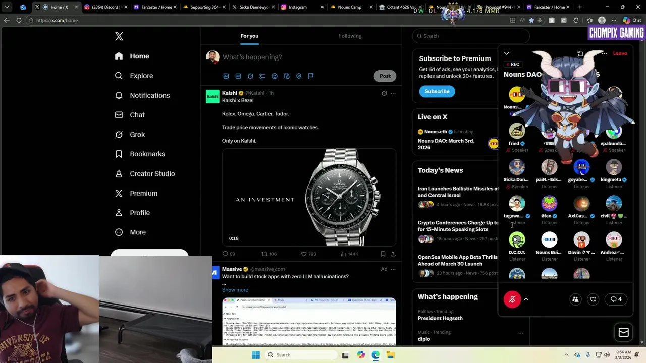
Task: Open Bookmarks in the sidebar
Action: coord(140,154)
